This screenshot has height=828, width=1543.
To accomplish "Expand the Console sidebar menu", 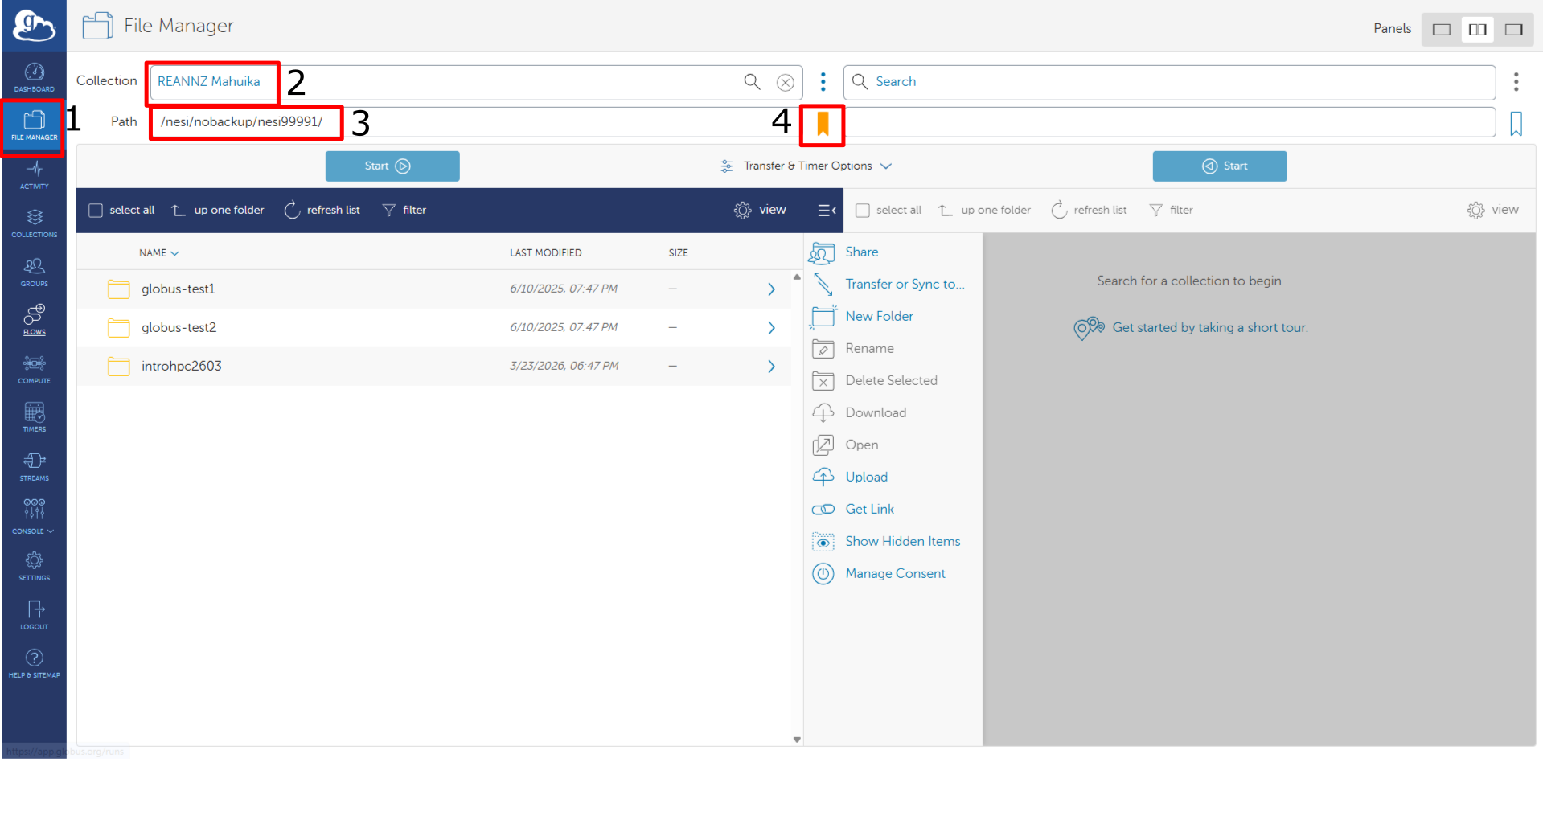I will [x=34, y=516].
